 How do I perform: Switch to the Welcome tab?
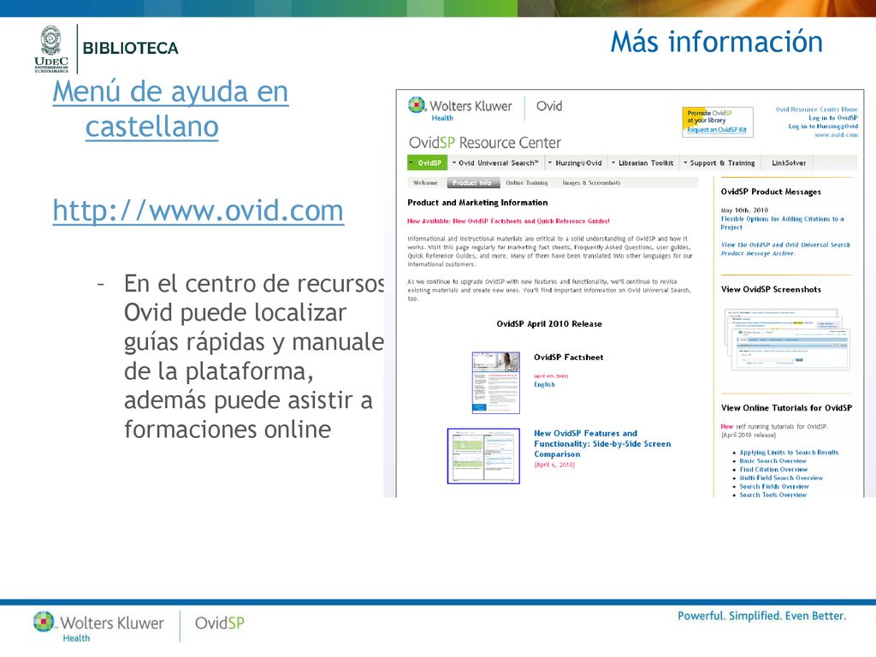[x=426, y=183]
